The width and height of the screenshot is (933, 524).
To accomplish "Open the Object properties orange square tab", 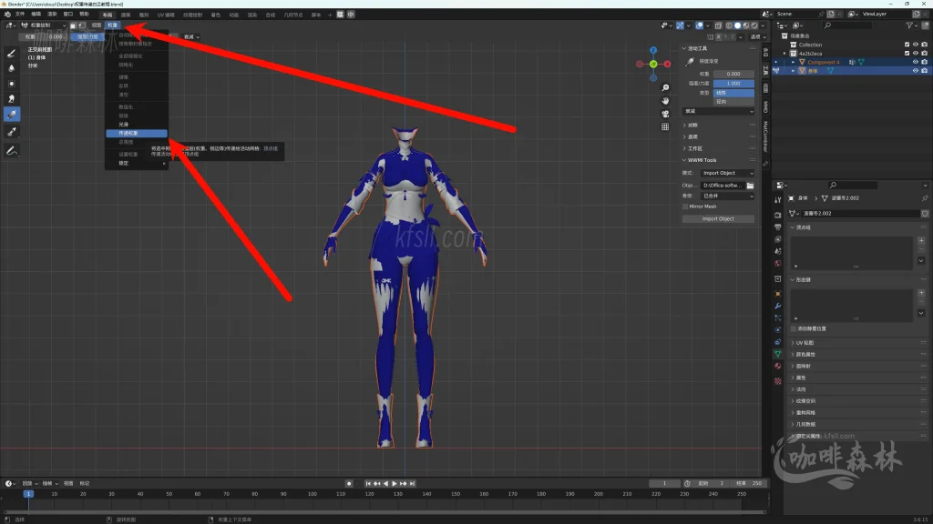I will click(778, 294).
